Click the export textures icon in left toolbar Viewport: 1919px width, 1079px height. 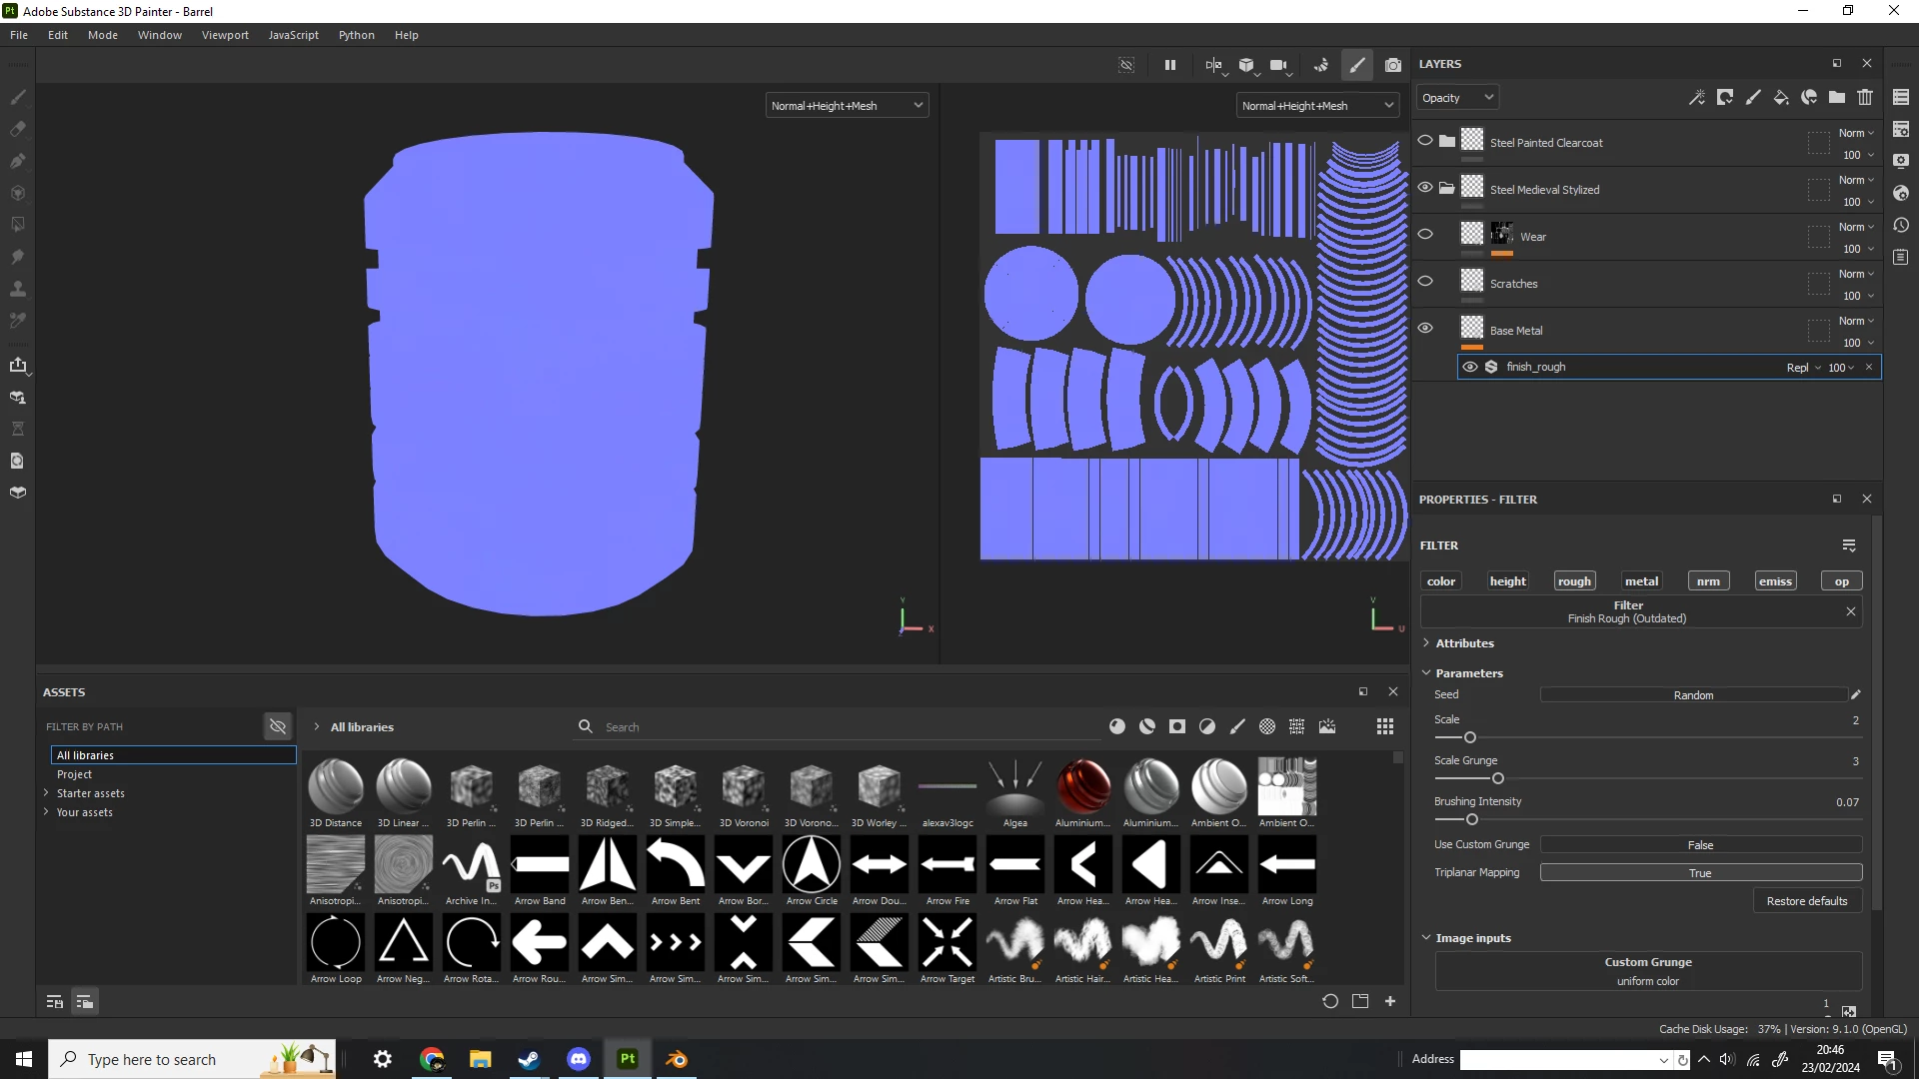17,365
